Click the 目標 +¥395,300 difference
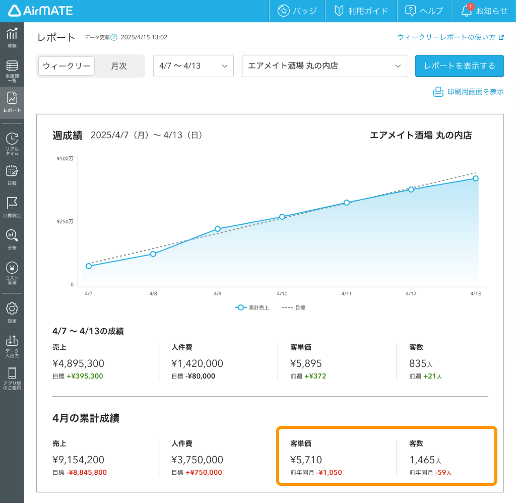The width and height of the screenshot is (516, 503). click(x=78, y=376)
